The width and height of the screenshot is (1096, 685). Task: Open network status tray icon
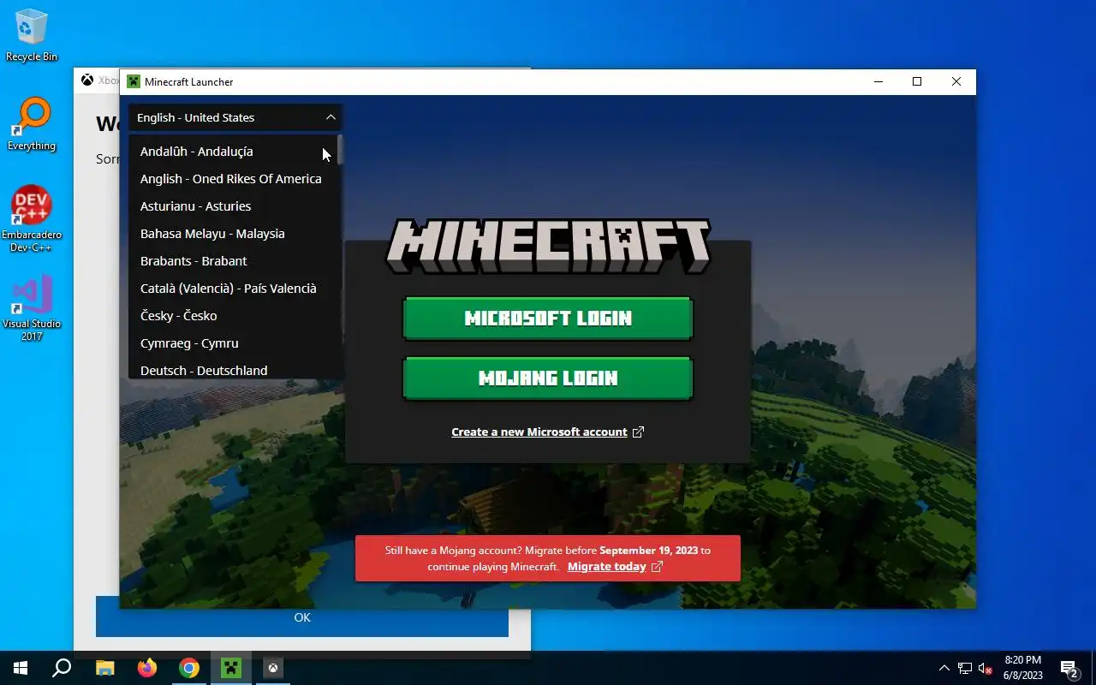click(965, 668)
